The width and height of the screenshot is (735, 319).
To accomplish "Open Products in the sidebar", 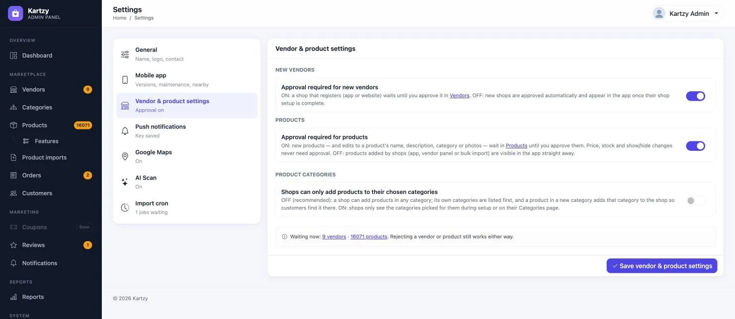I will (51, 126).
